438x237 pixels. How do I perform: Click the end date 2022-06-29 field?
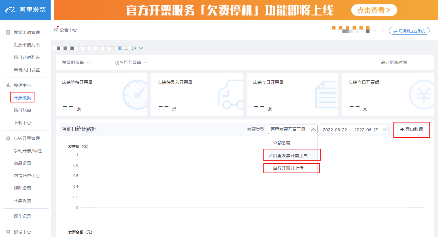[366, 130]
